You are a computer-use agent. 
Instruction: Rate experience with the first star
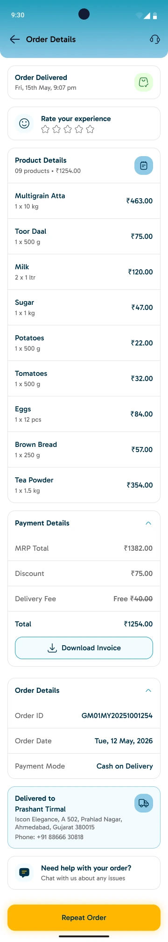pos(45,129)
